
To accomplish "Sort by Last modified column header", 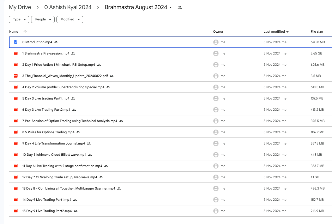I will click(274, 32).
